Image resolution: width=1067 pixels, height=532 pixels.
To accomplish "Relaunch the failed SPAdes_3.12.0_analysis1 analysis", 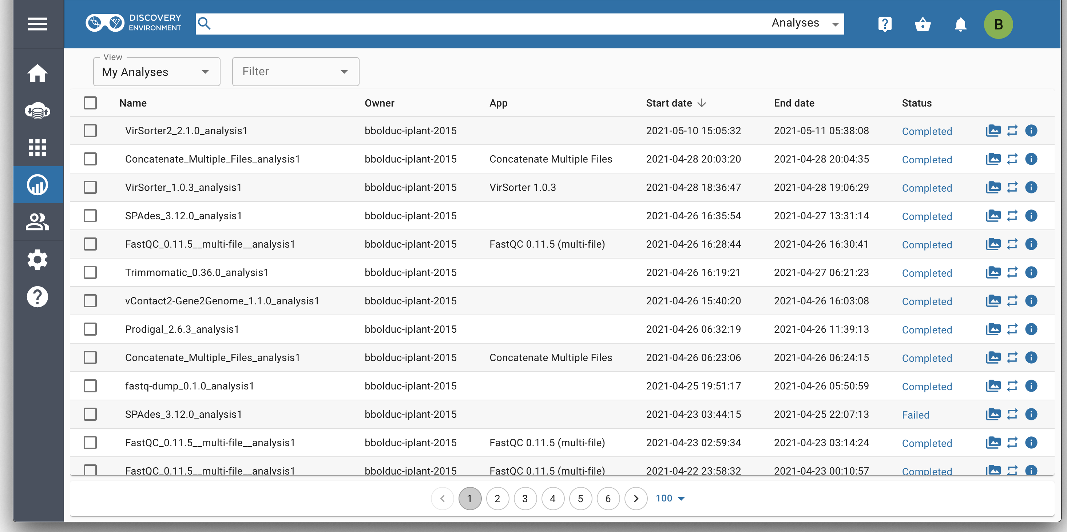I will pyautogui.click(x=1012, y=414).
